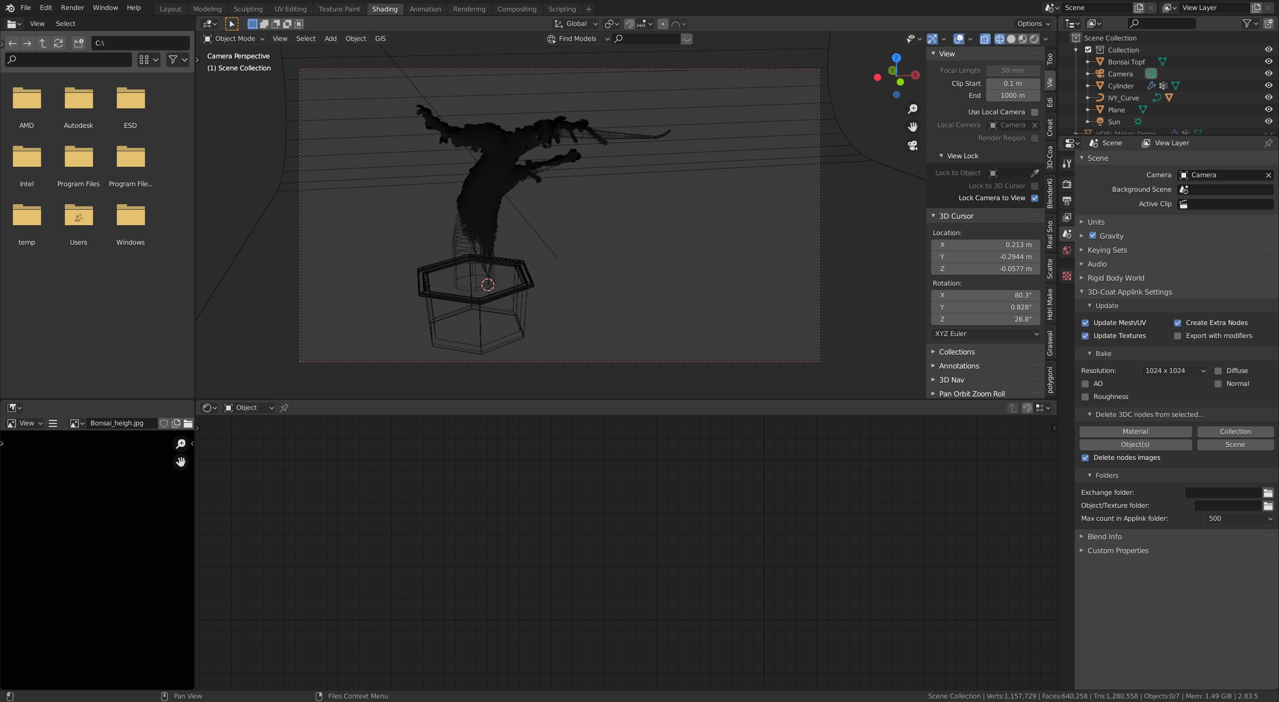Screen dimensions: 1279x702
Task: Click the pan hand icon in 3D viewport
Action: pyautogui.click(x=913, y=127)
